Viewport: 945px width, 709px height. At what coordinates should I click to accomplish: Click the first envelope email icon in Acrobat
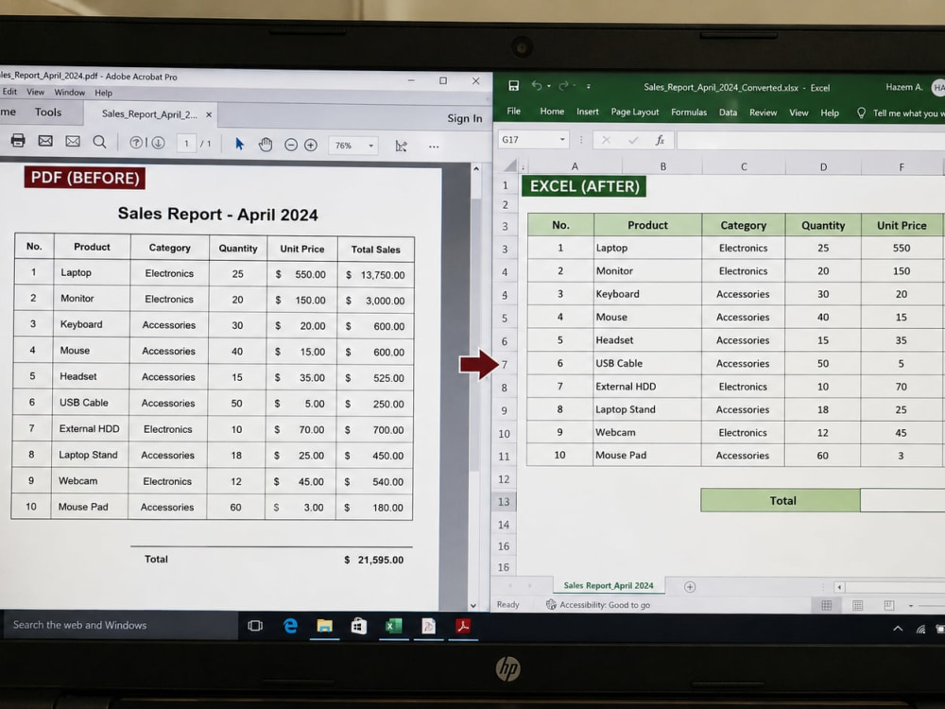click(x=45, y=141)
